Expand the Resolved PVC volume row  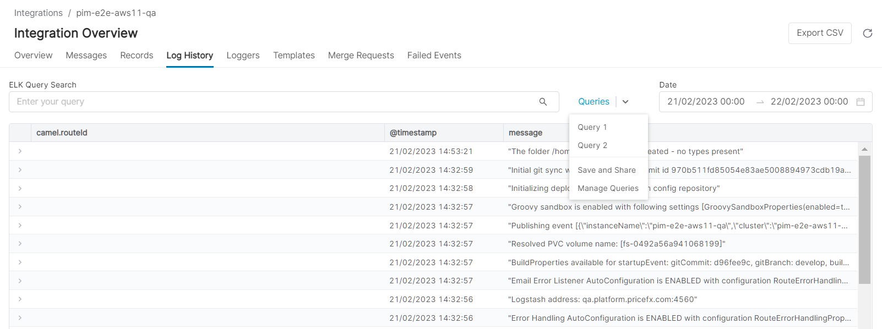[20, 243]
